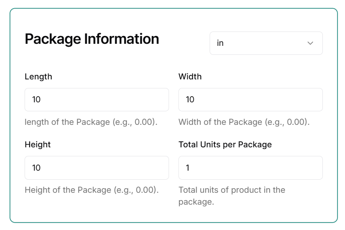Viewport: 345px width, 230px height.
Task: Focus the Total Units per Package field
Action: click(x=250, y=167)
